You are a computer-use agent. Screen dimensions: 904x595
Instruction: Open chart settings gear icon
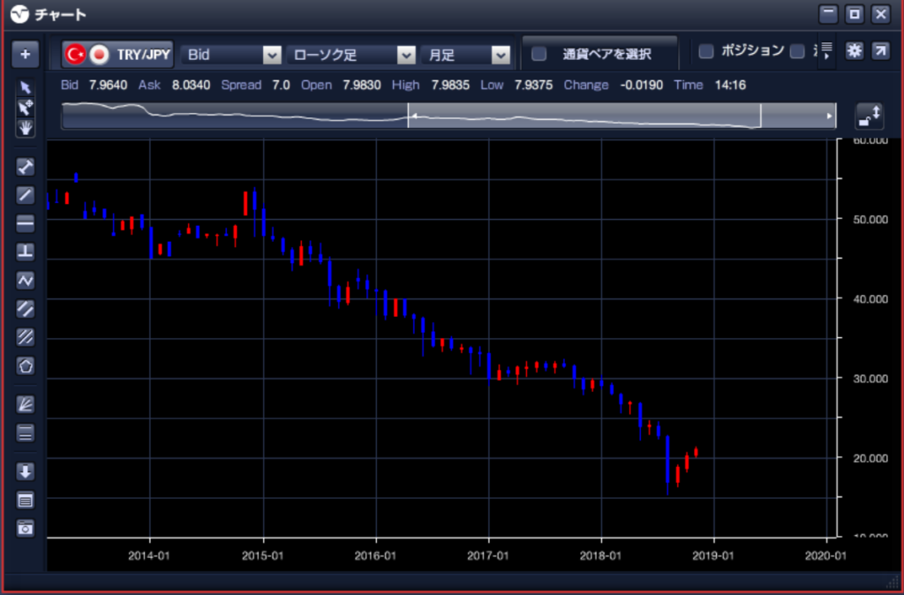pos(855,51)
